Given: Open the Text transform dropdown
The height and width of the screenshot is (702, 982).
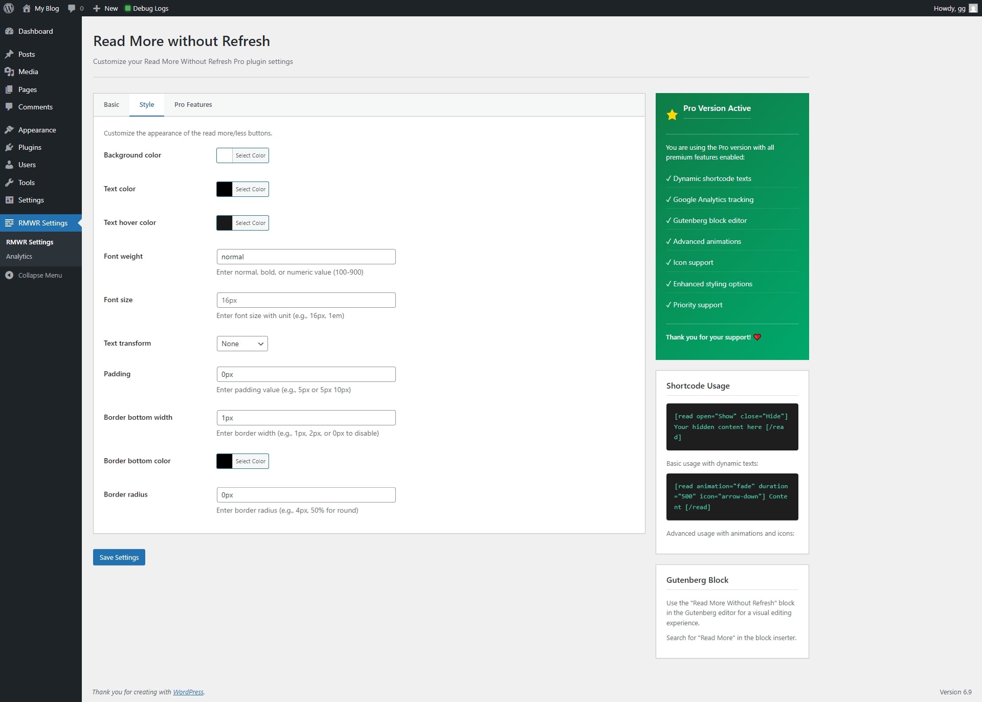Looking at the screenshot, I should coord(241,343).
